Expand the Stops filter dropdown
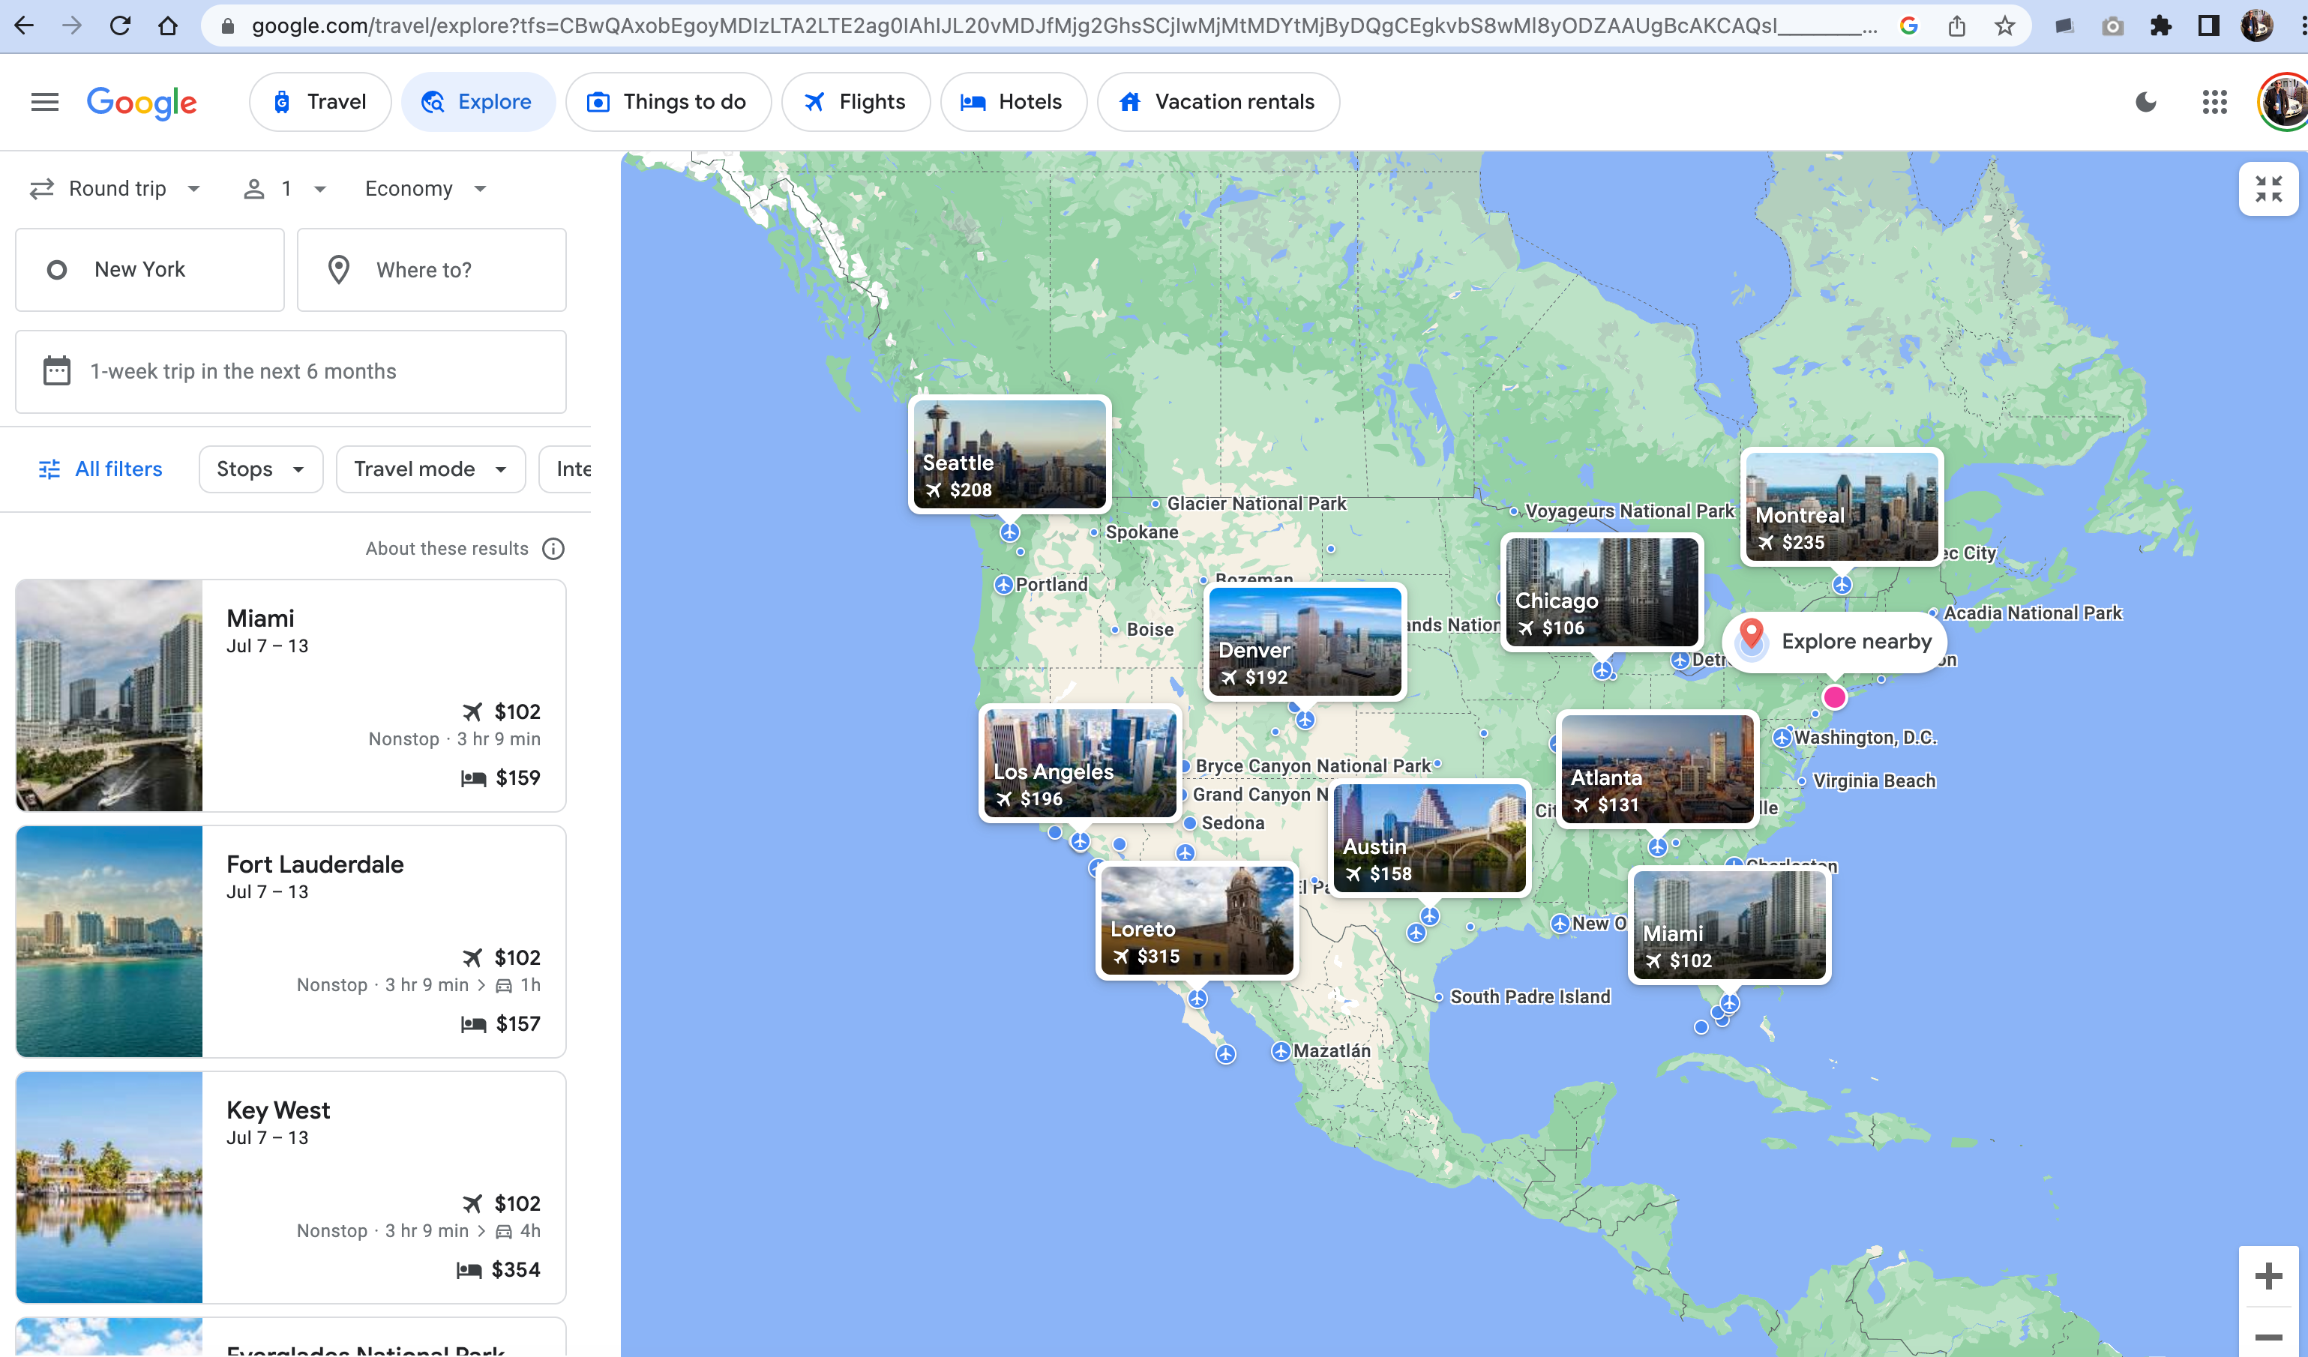This screenshot has height=1357, width=2308. click(x=259, y=469)
